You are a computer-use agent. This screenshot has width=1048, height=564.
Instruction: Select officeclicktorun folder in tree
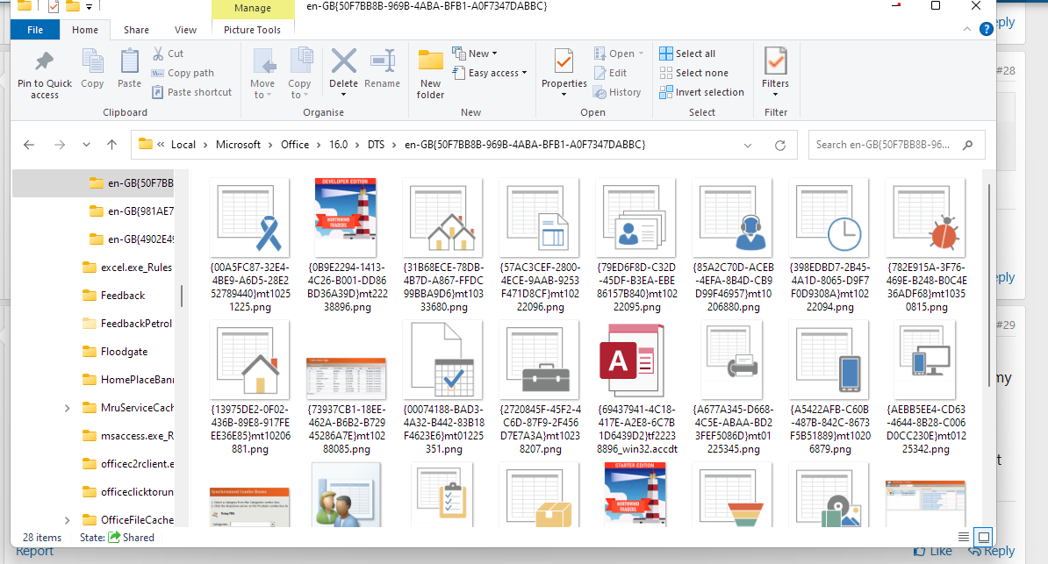pos(127,492)
